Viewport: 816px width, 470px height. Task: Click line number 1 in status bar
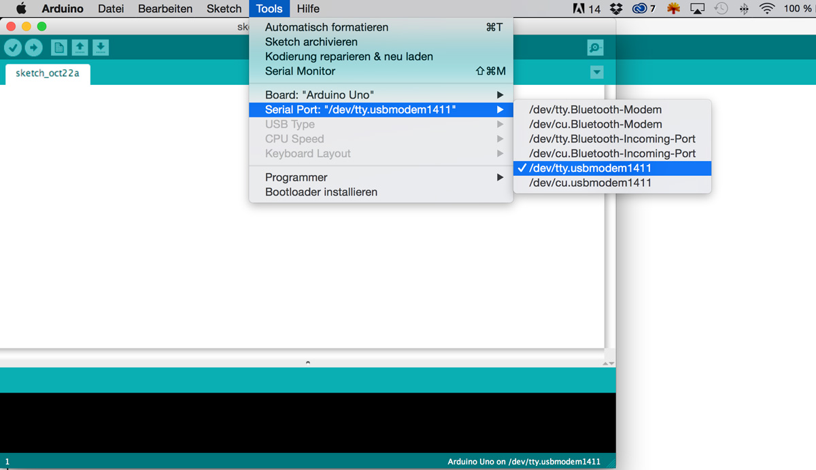point(7,462)
